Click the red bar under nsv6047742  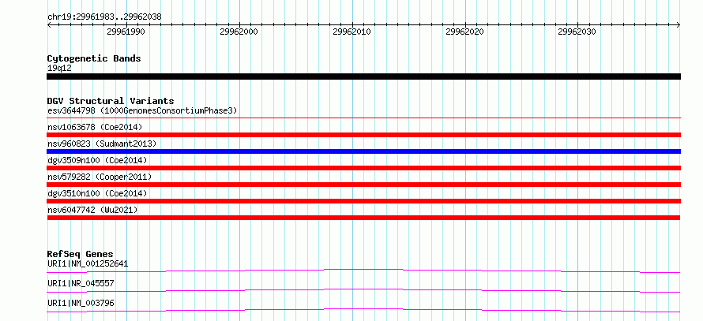pyautogui.click(x=363, y=218)
